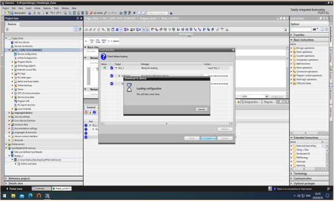Click the search icon beside Instructions search field
This screenshot has height=201, width=334.
coord(315,29)
